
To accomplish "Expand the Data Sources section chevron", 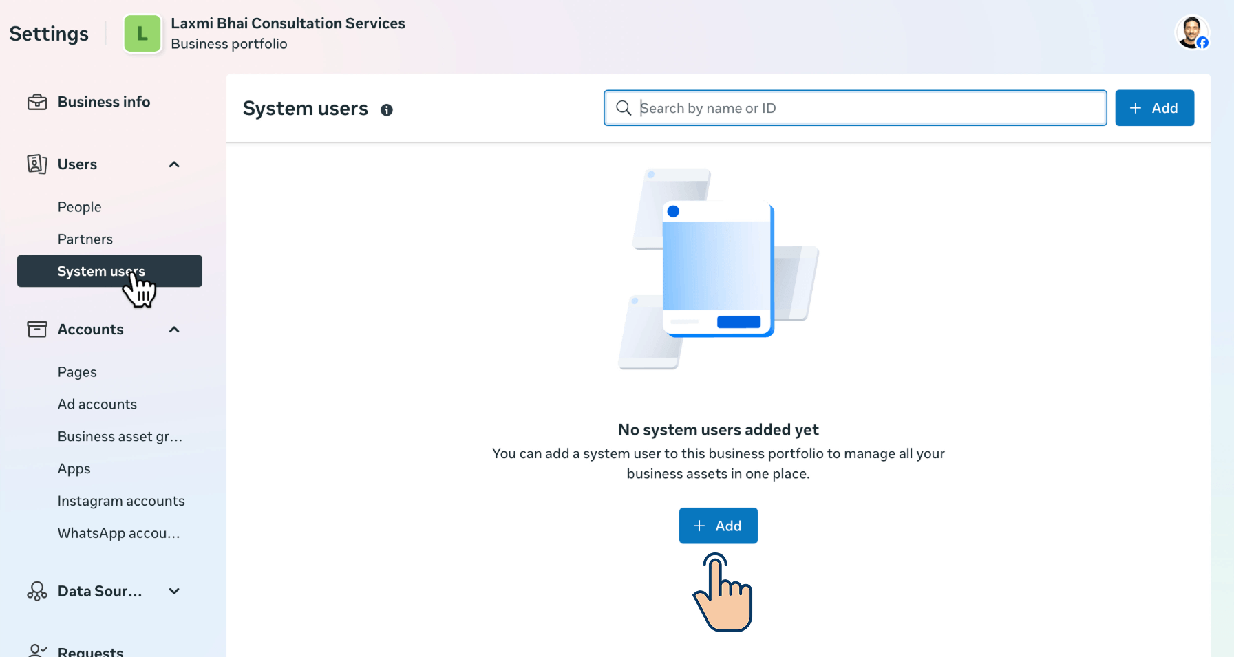I will (174, 591).
